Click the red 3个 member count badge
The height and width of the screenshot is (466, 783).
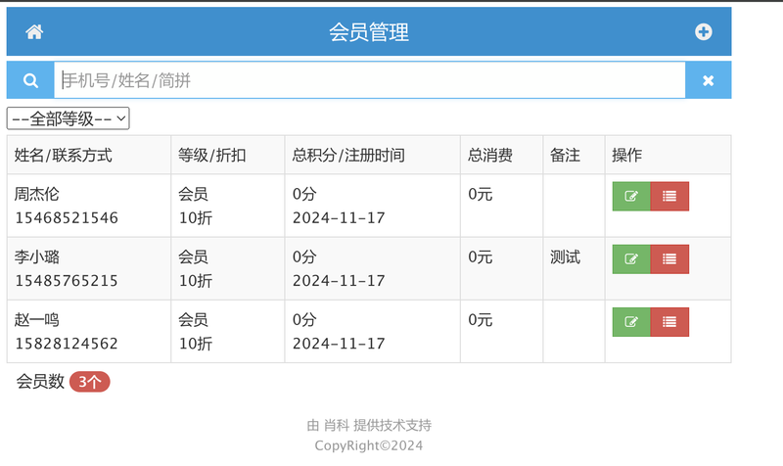pyautogui.click(x=89, y=382)
